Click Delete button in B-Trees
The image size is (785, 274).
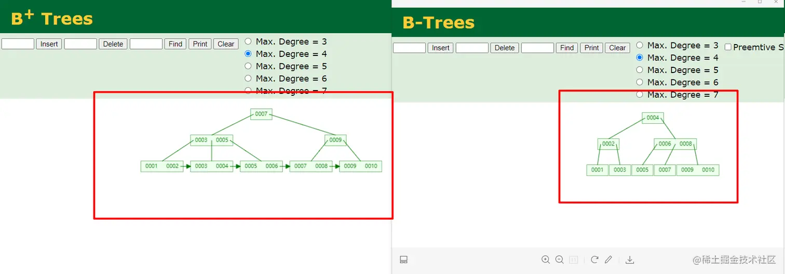click(505, 48)
